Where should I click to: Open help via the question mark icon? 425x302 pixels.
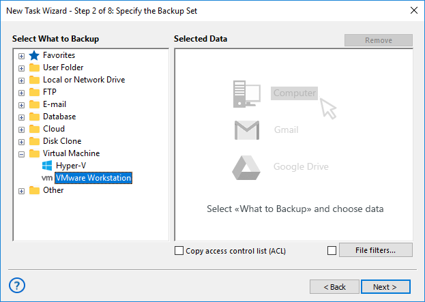coord(17,285)
